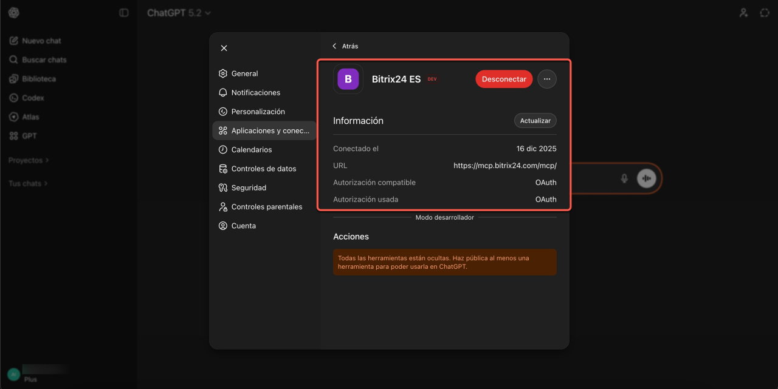This screenshot has height=389, width=778.
Task: Open the Controles de datos tab
Action: click(x=263, y=169)
